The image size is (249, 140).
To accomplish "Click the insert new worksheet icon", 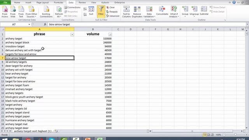I will (x=56, y=131).
